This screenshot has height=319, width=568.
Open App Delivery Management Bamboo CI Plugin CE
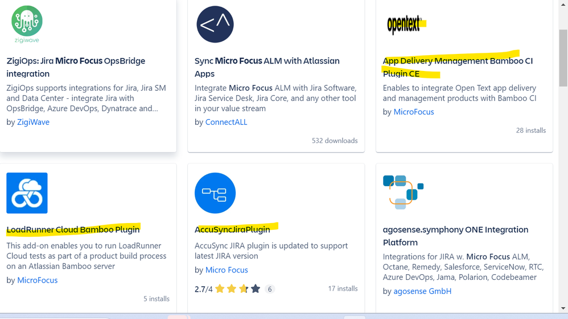[458, 67]
